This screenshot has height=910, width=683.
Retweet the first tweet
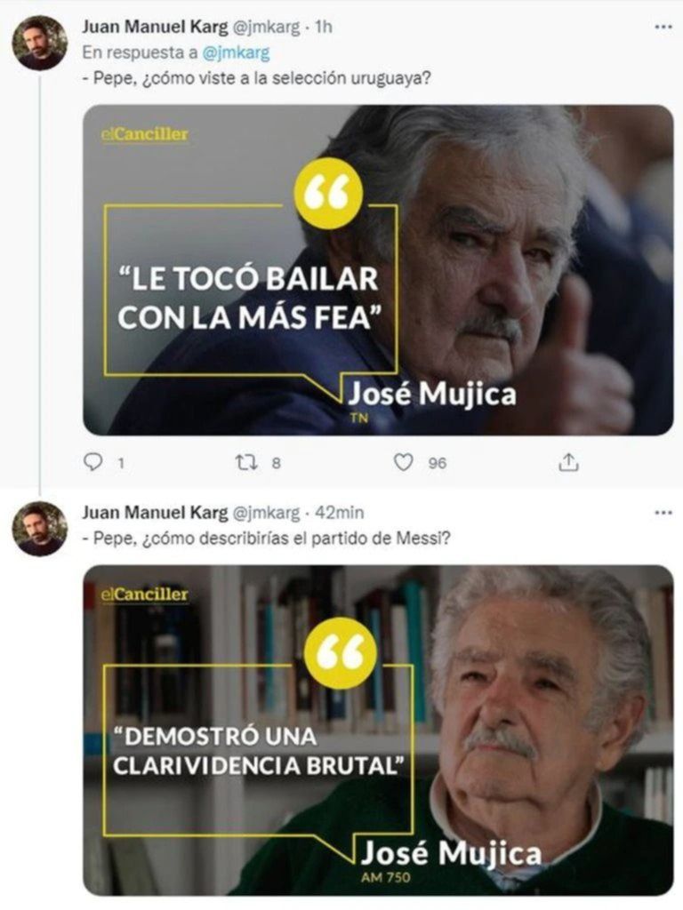coord(245,462)
